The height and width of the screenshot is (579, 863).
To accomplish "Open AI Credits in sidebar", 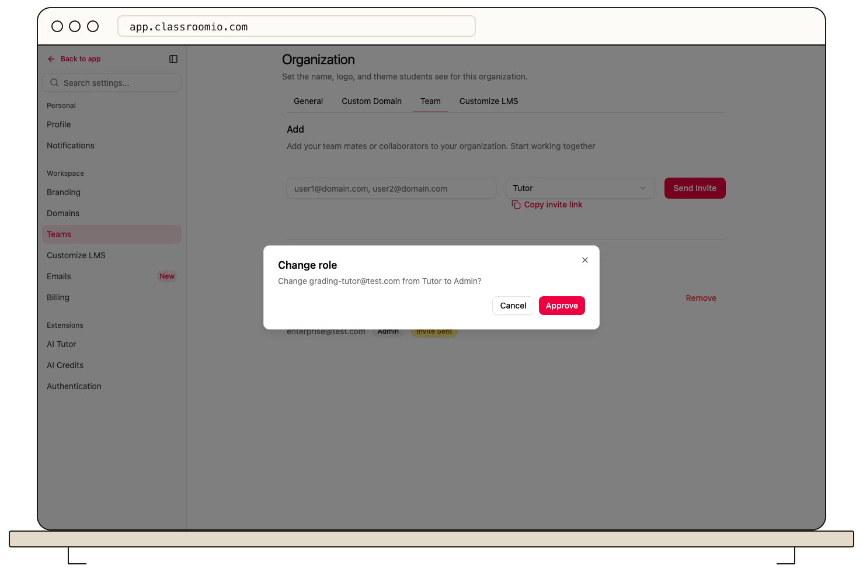I will tap(112, 365).
